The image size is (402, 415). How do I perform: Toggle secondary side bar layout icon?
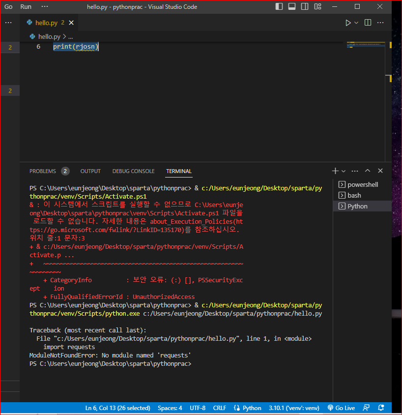[305, 6]
